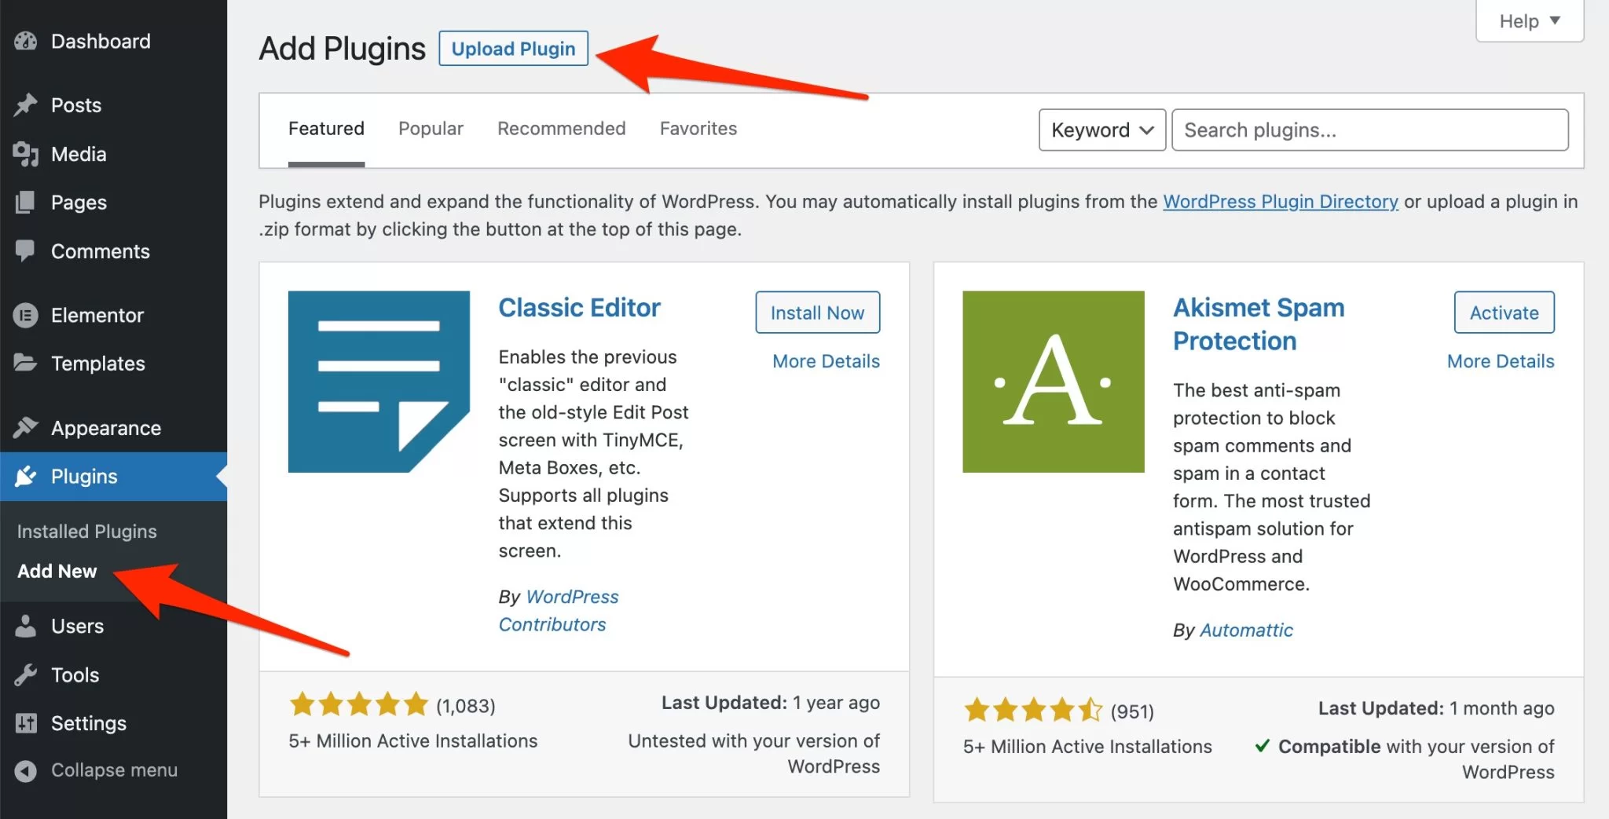Click the Dashboard gauge icon

click(25, 41)
